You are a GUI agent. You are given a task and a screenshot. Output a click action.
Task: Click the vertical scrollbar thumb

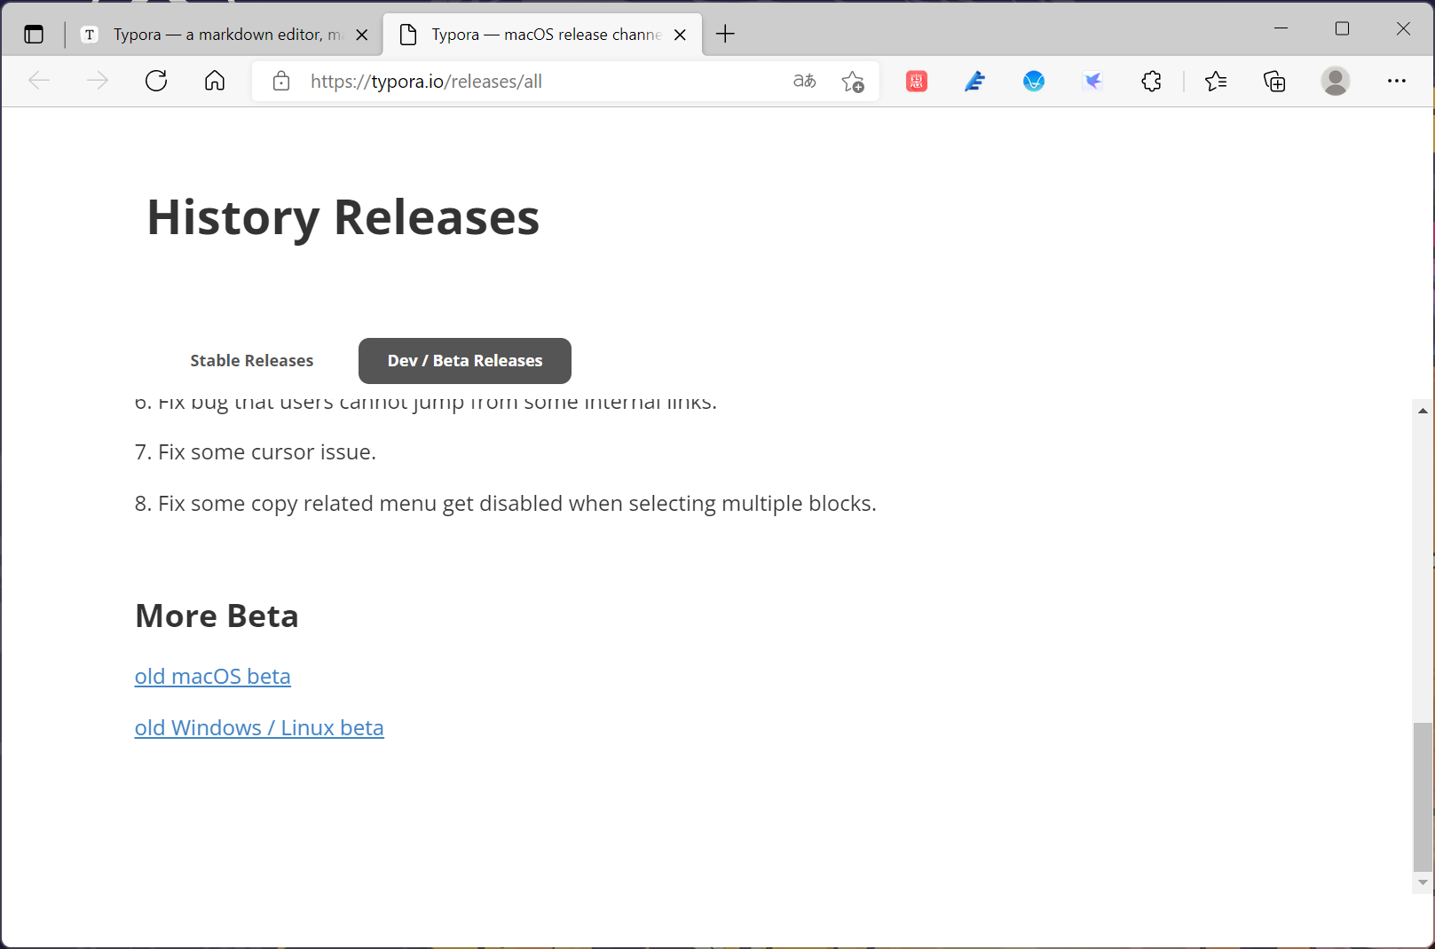(1423, 797)
